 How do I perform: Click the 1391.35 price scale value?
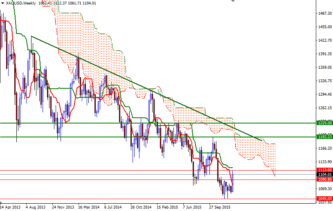point(325,54)
